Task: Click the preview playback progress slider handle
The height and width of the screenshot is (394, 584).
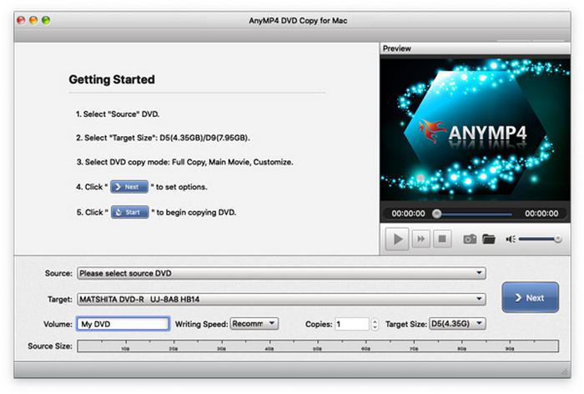Action: (436, 214)
